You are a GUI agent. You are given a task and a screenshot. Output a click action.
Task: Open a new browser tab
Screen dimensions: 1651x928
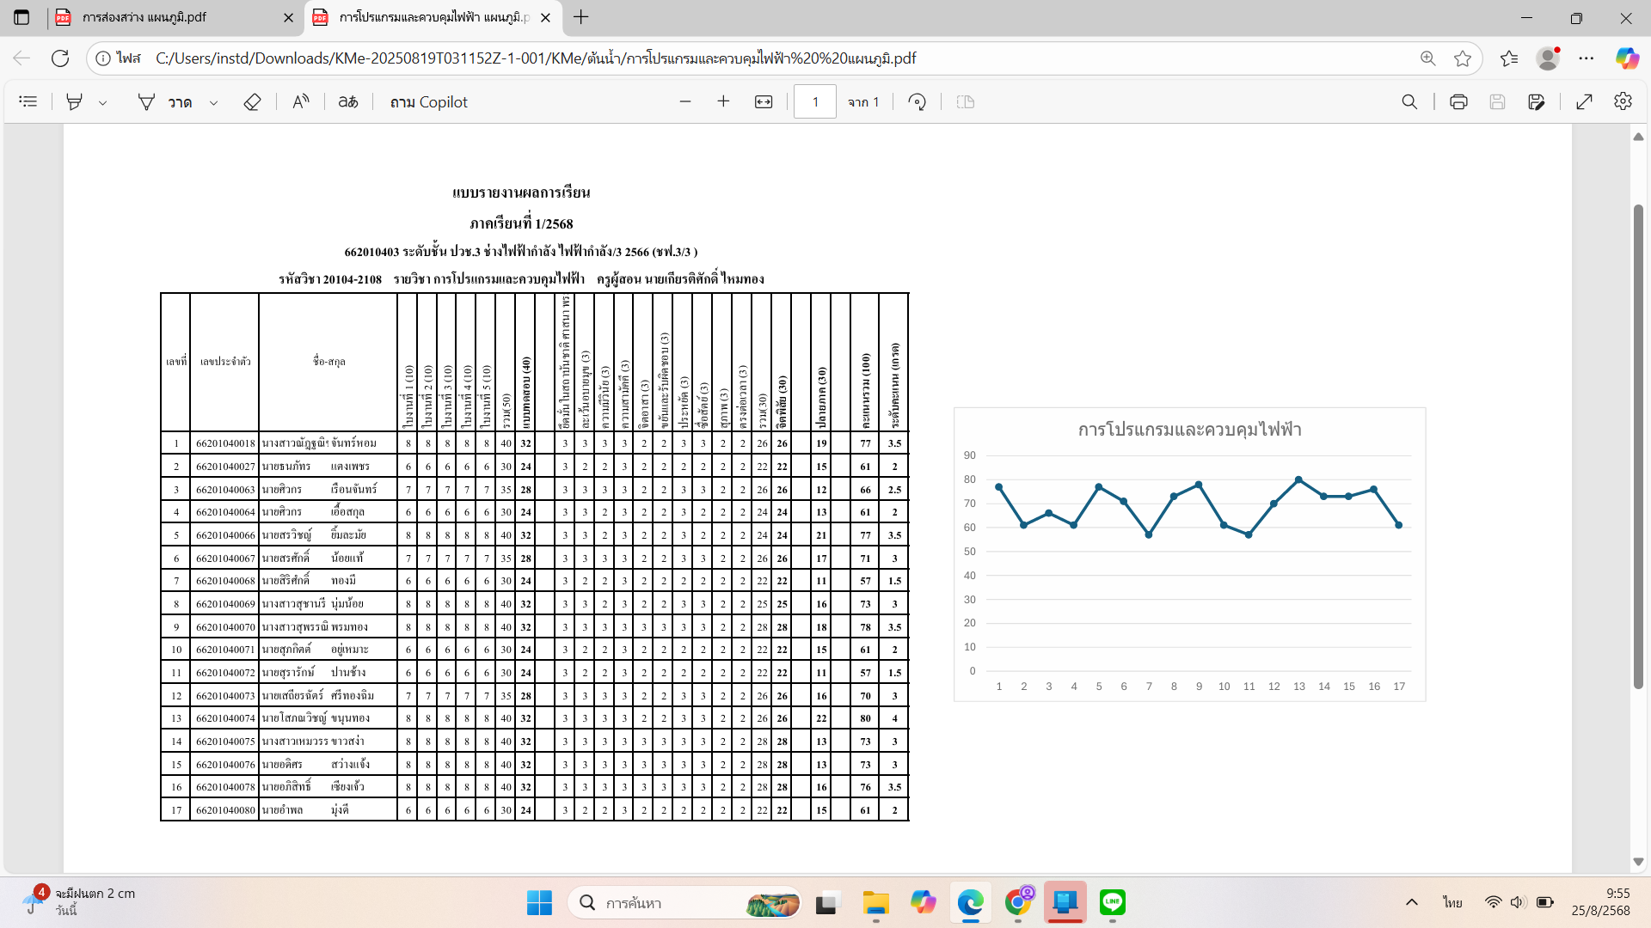[581, 17]
